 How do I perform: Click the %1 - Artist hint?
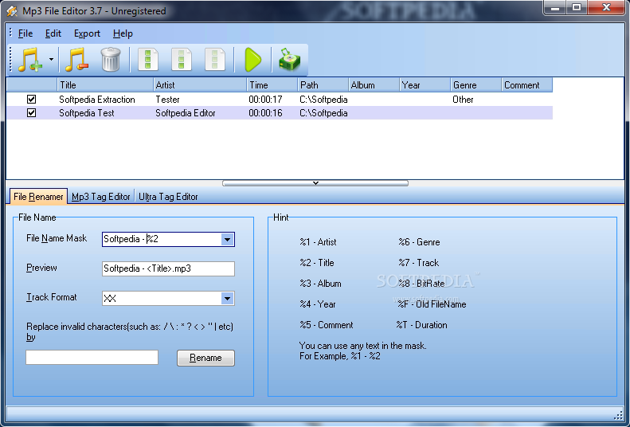click(318, 242)
